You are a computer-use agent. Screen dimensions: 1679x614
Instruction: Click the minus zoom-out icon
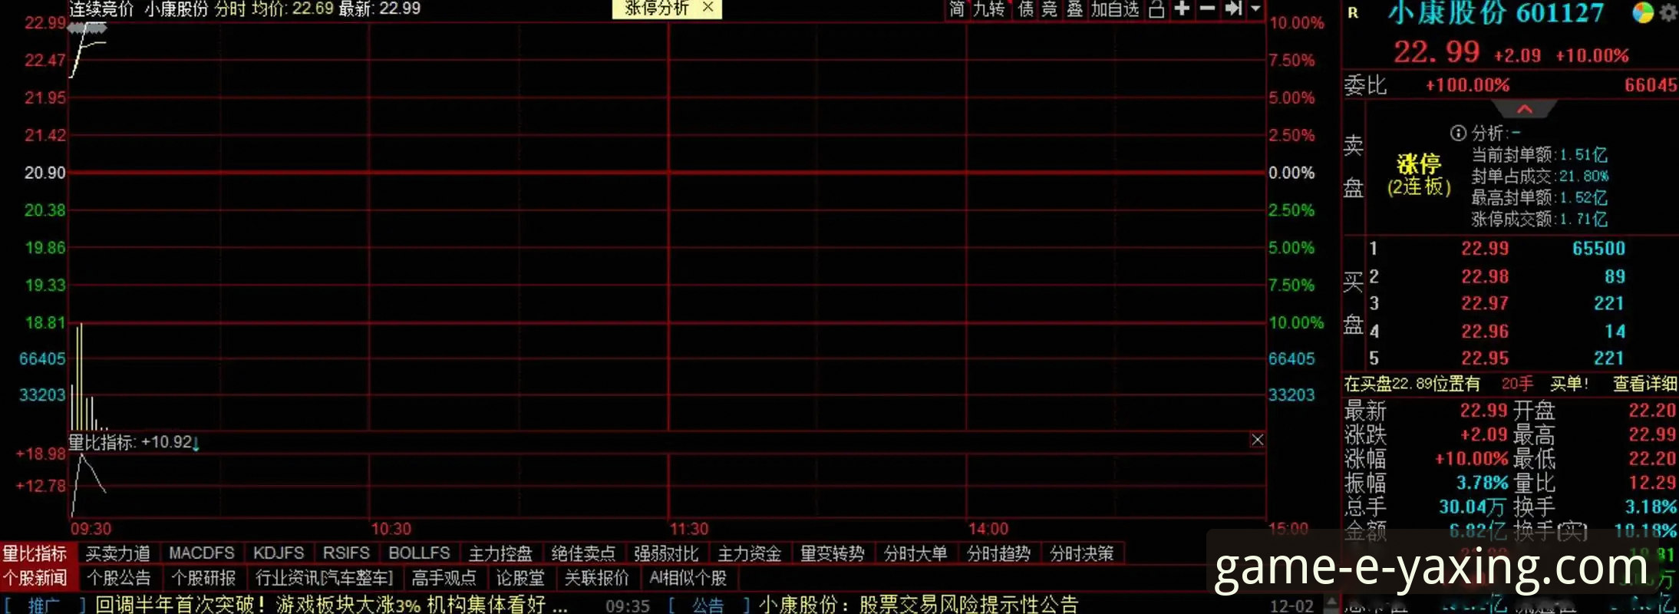coord(1207,8)
